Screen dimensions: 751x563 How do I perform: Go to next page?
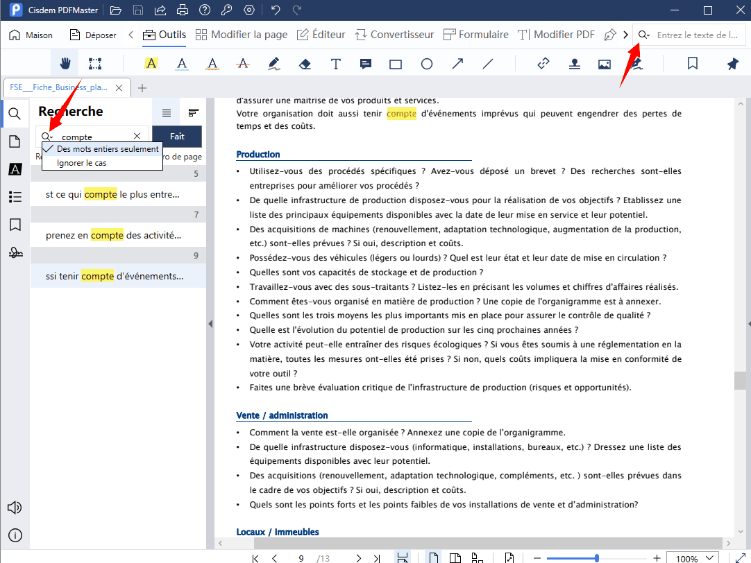coord(358,558)
